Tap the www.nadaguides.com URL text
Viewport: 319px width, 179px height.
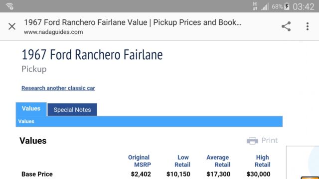coord(53,32)
